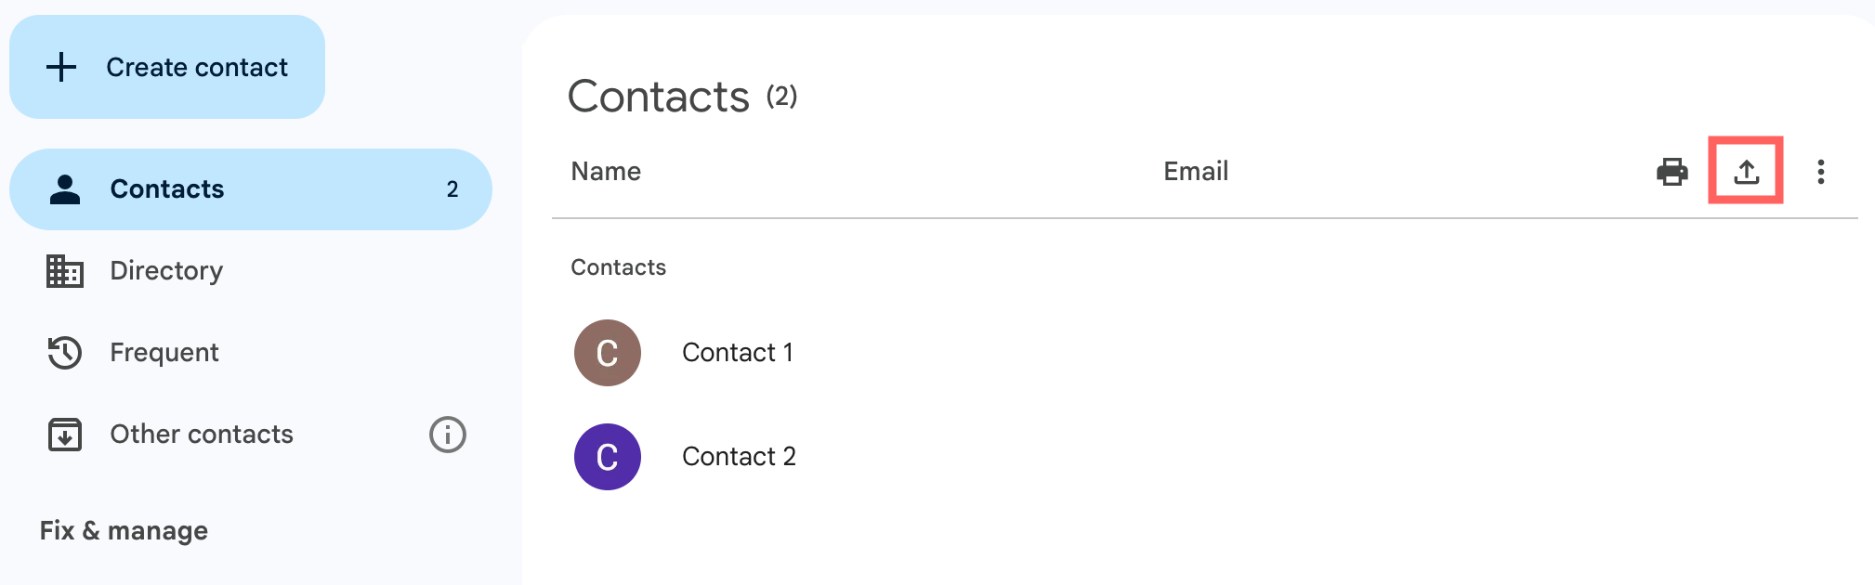Open Contact 1 by its name

pos(738,353)
